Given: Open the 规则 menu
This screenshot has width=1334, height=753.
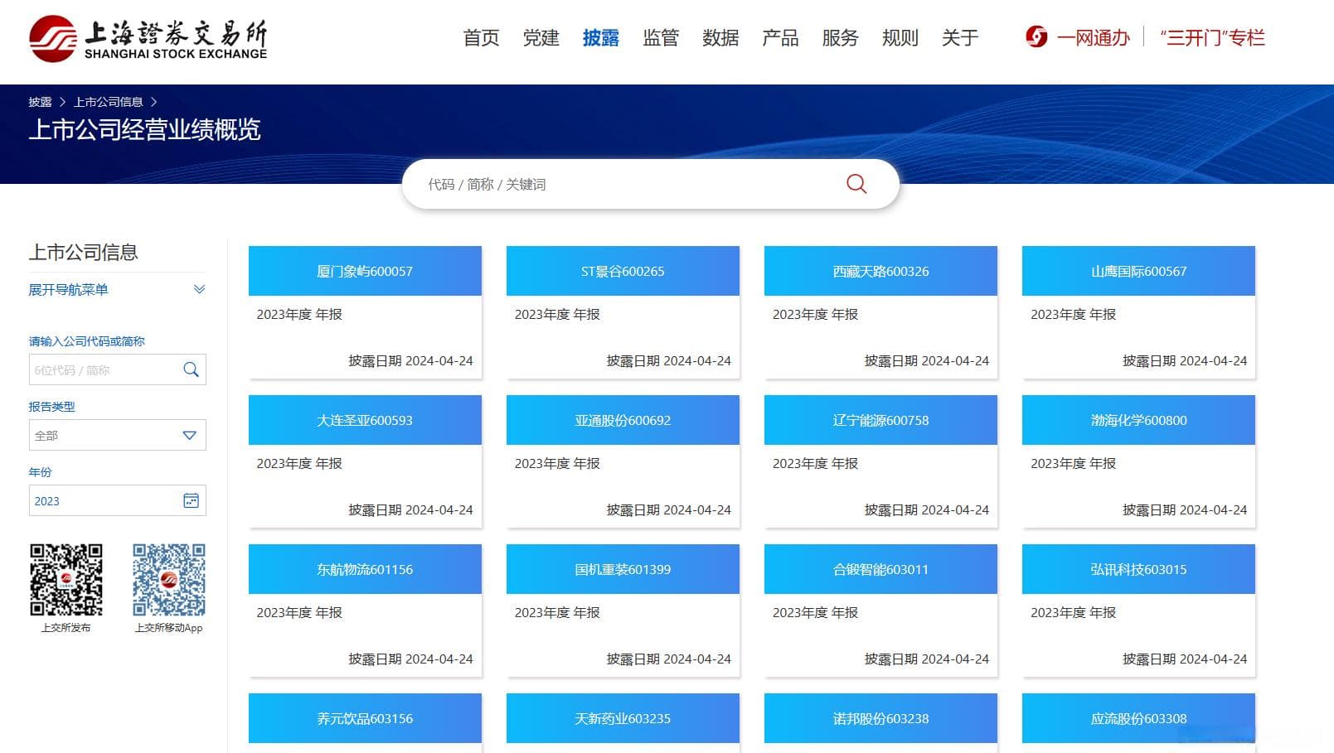Looking at the screenshot, I should click(900, 38).
